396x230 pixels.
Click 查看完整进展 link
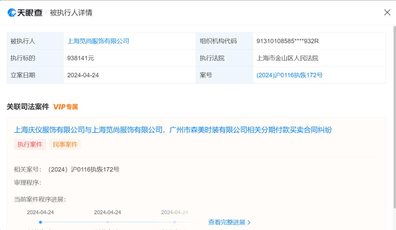229,222
